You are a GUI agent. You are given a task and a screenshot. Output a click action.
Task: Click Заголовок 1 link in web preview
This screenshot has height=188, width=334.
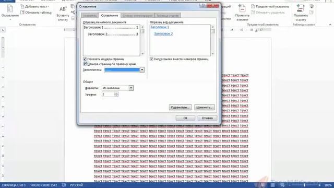pyautogui.click(x=160, y=27)
